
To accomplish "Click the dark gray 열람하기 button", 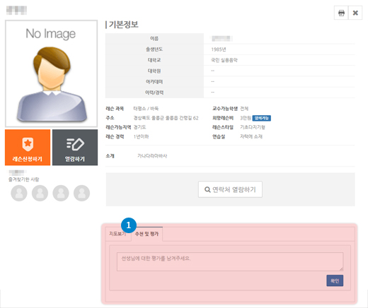I will tap(75, 148).
